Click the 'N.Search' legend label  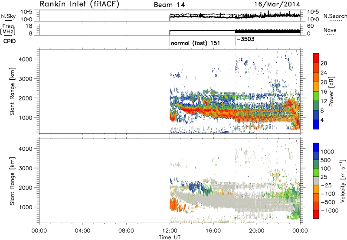click(335, 16)
